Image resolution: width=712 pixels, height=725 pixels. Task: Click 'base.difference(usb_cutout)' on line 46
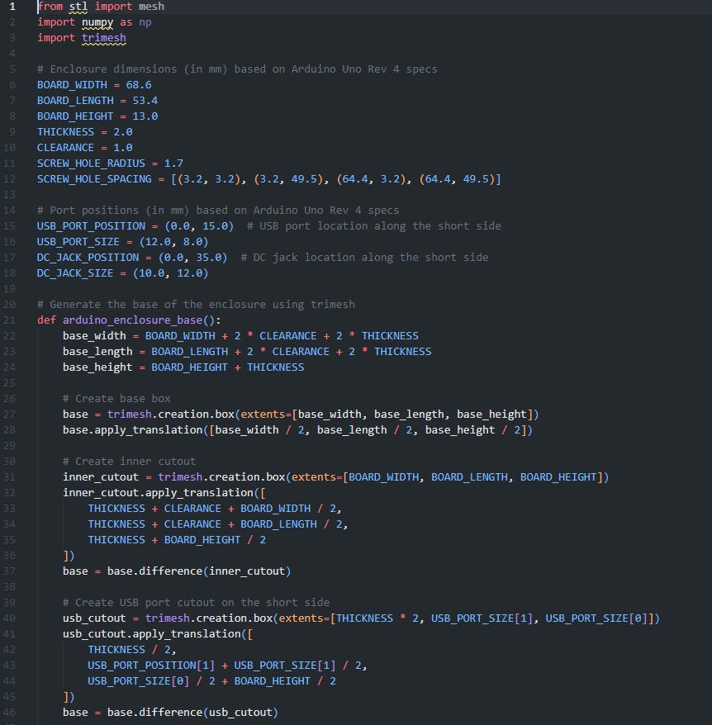click(192, 713)
